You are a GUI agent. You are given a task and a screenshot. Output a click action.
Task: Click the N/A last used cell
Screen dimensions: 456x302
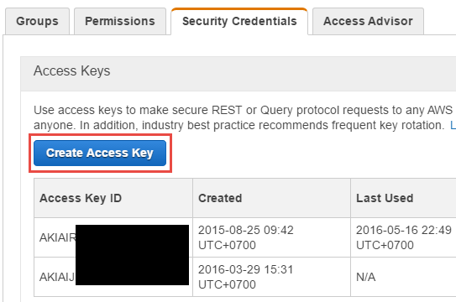coord(366,277)
